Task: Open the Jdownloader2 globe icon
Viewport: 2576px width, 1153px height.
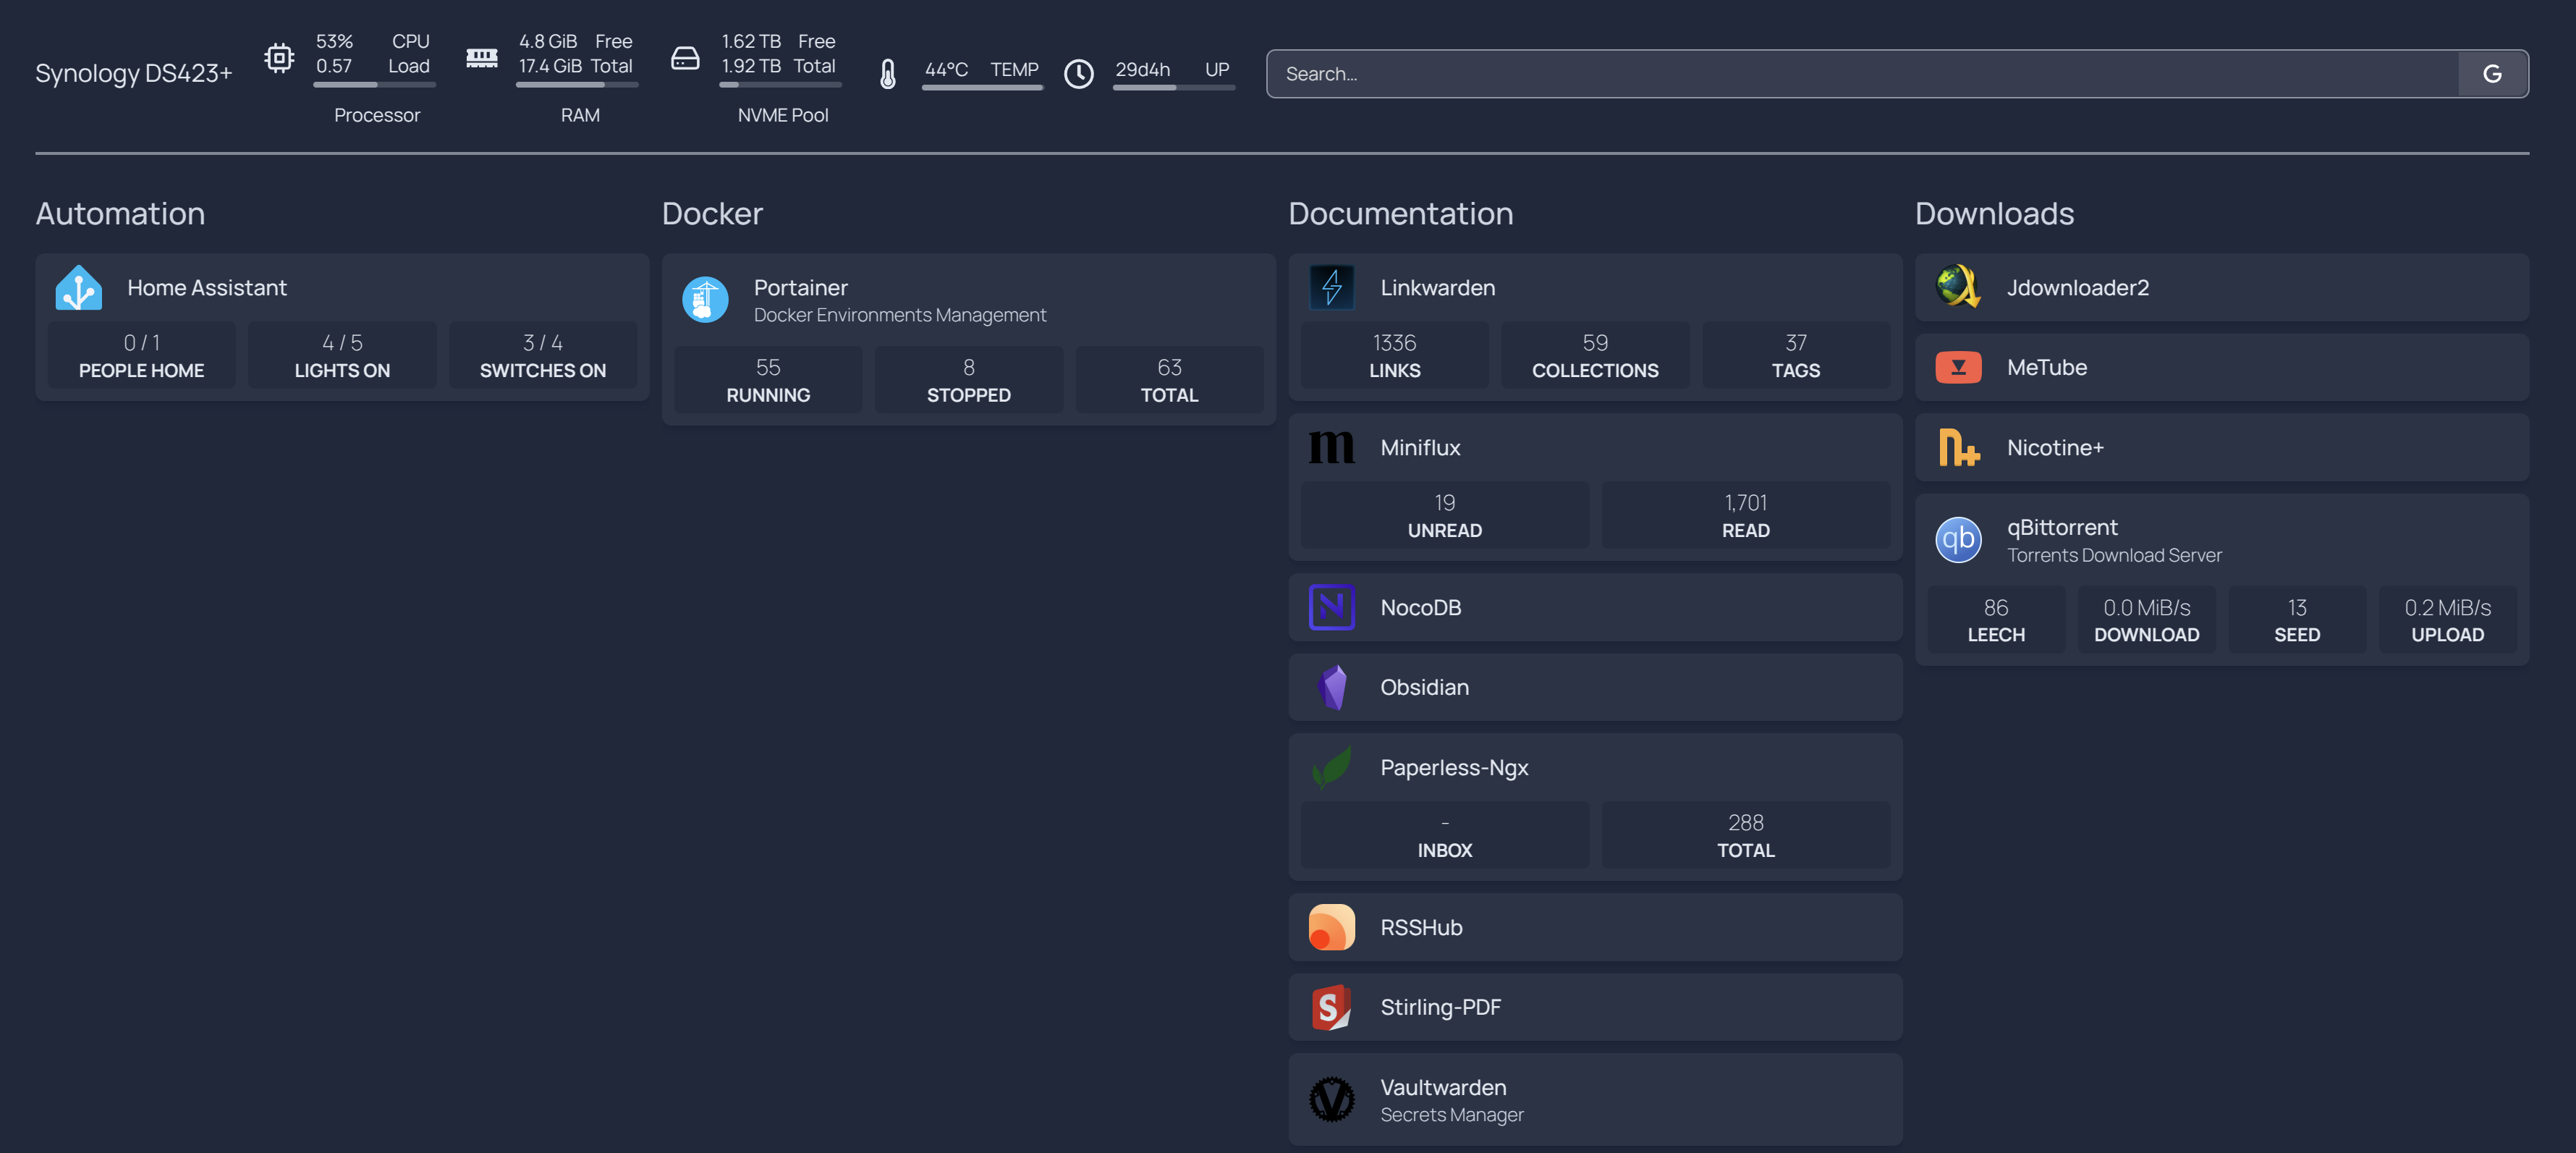Action: coord(1958,287)
